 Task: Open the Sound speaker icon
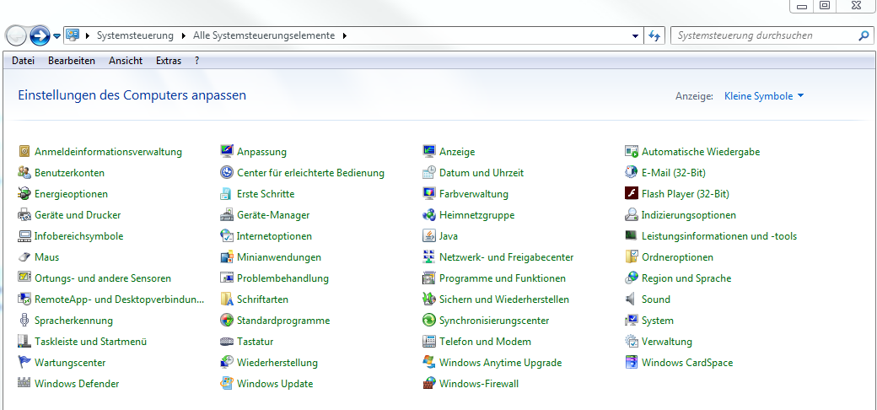(632, 299)
